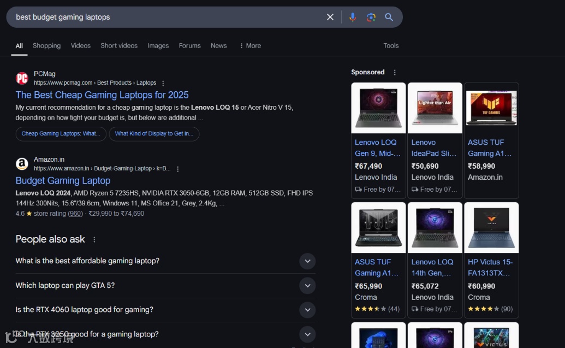Expand 'What is the best affordable gaming laptop?'
The image size is (565, 348).
[165, 261]
